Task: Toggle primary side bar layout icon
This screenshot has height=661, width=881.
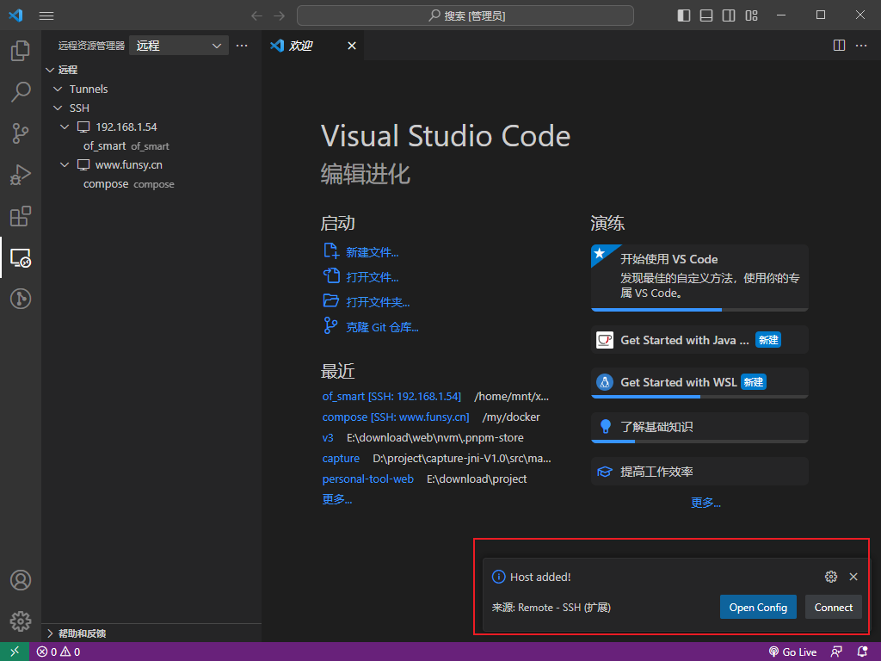Action: [x=684, y=15]
